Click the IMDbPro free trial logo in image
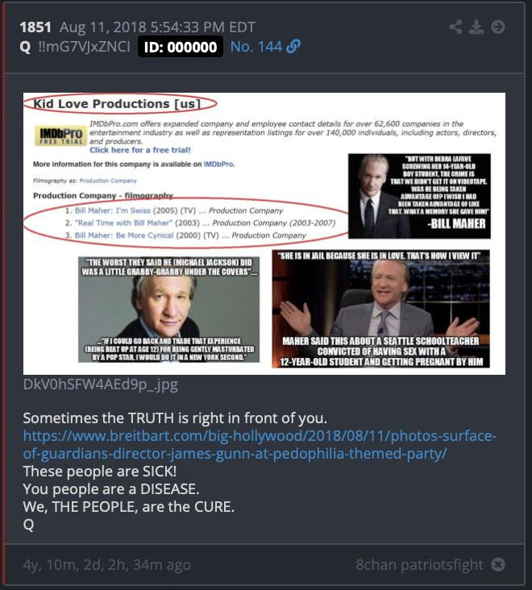Viewport: 532px width, 590px height. click(x=61, y=136)
